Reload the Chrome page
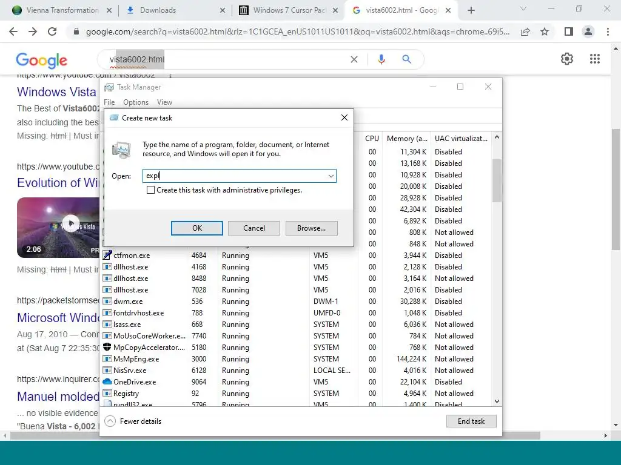 52,31
